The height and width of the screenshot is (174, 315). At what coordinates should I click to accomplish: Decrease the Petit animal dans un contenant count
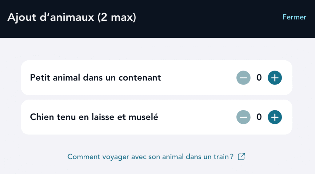click(243, 78)
